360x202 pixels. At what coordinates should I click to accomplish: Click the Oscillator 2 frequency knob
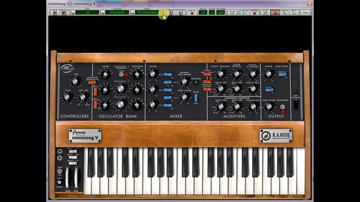click(121, 89)
